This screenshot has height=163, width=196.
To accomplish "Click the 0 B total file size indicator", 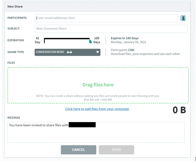I will pyautogui.click(x=179, y=110).
